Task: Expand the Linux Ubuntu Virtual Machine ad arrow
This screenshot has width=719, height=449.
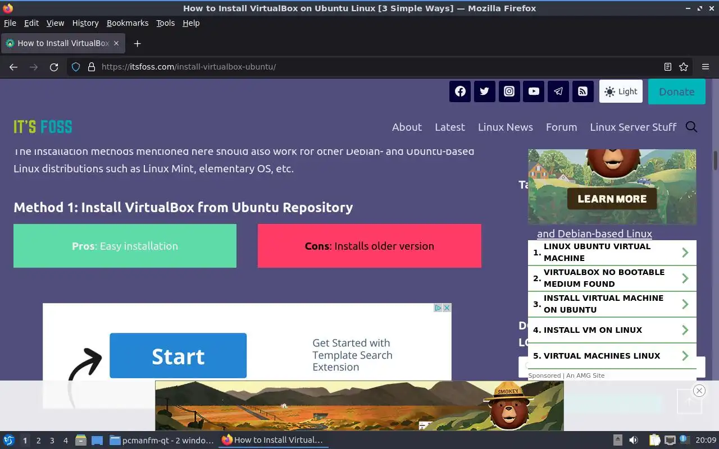Action: (685, 253)
